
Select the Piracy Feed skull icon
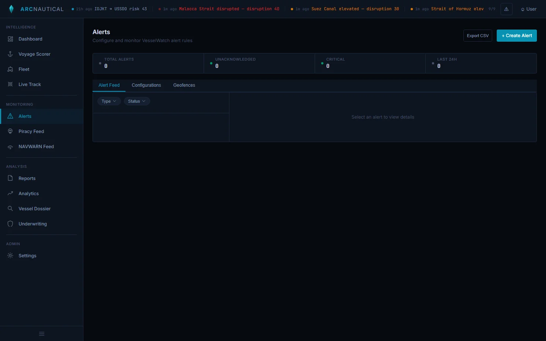10,131
